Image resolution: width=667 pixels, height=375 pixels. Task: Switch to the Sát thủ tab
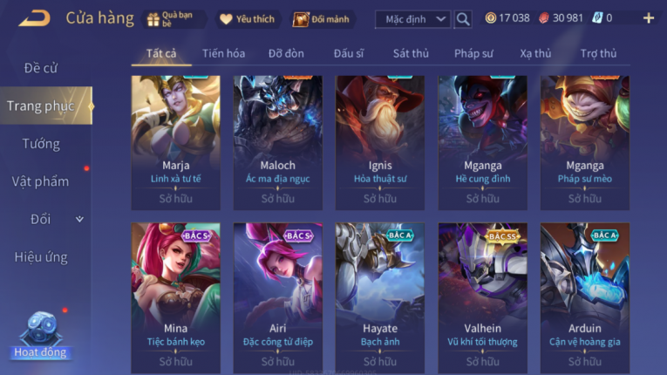[411, 53]
